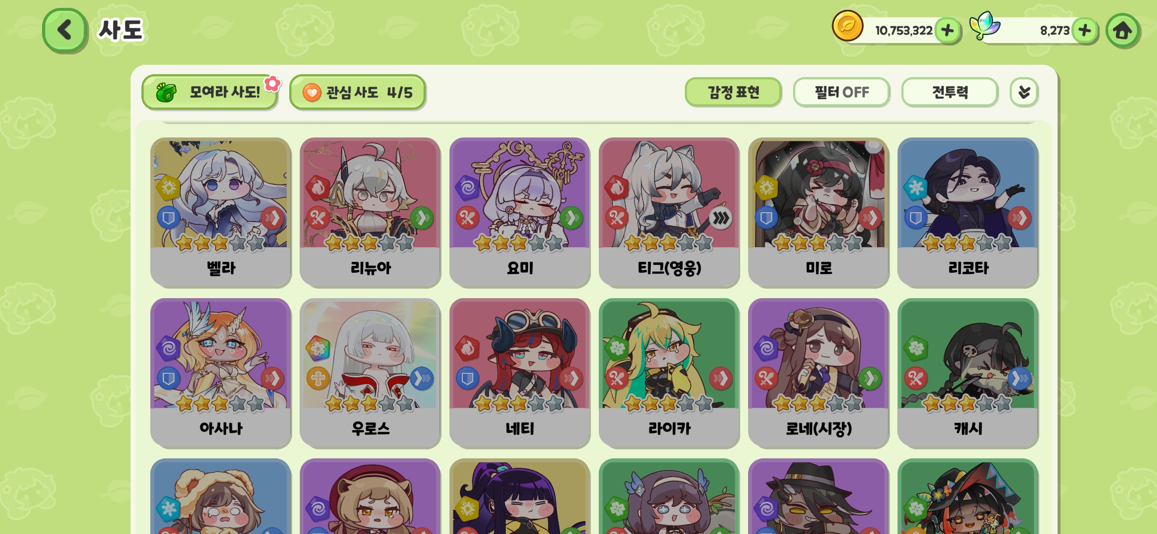Select the 리뉴아 character card
The height and width of the screenshot is (534, 1157).
coord(370,212)
